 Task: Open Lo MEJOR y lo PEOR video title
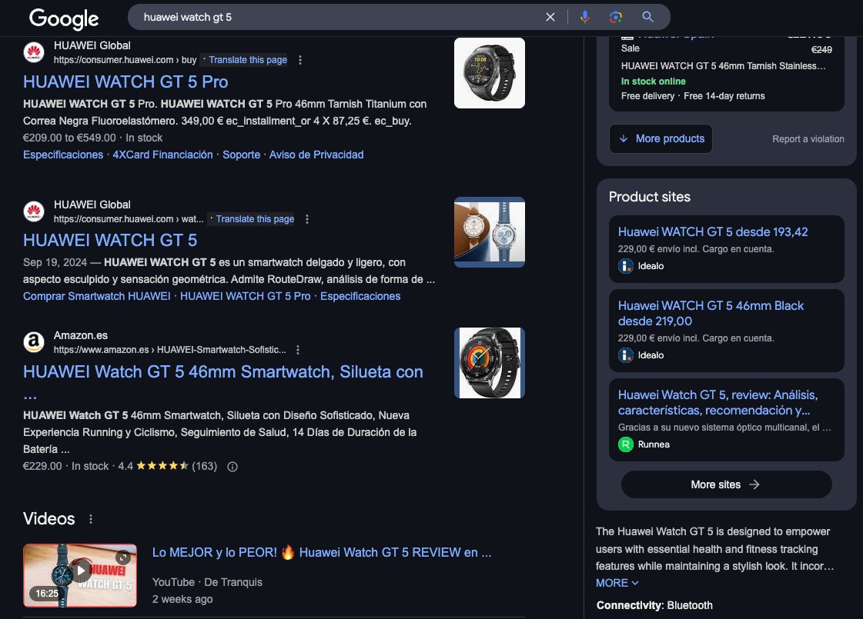point(322,552)
